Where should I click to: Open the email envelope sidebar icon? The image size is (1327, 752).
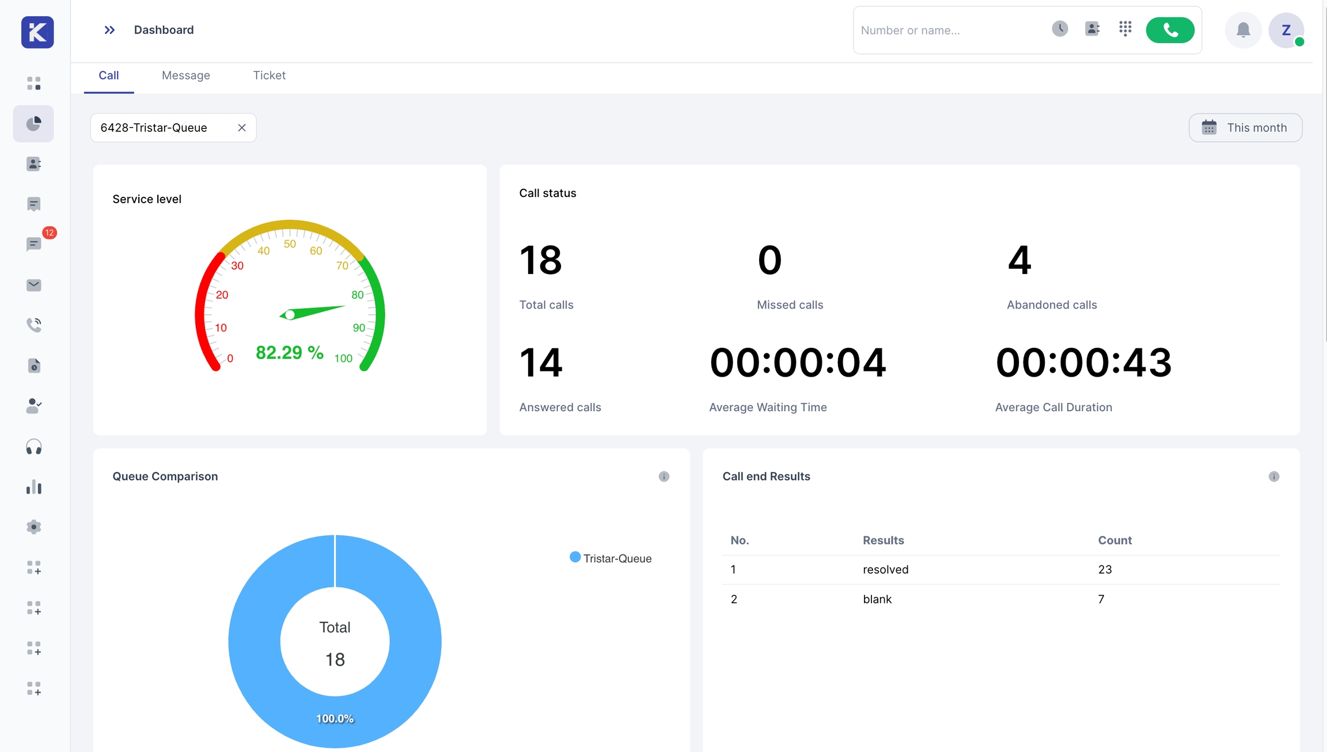(34, 285)
